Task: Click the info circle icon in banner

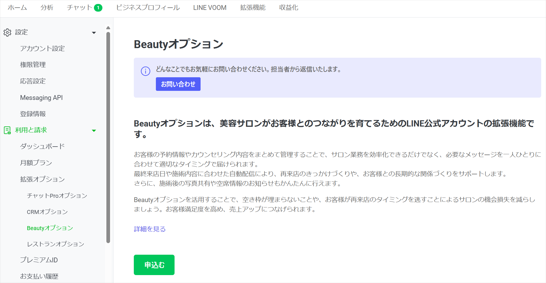Action: tap(145, 71)
